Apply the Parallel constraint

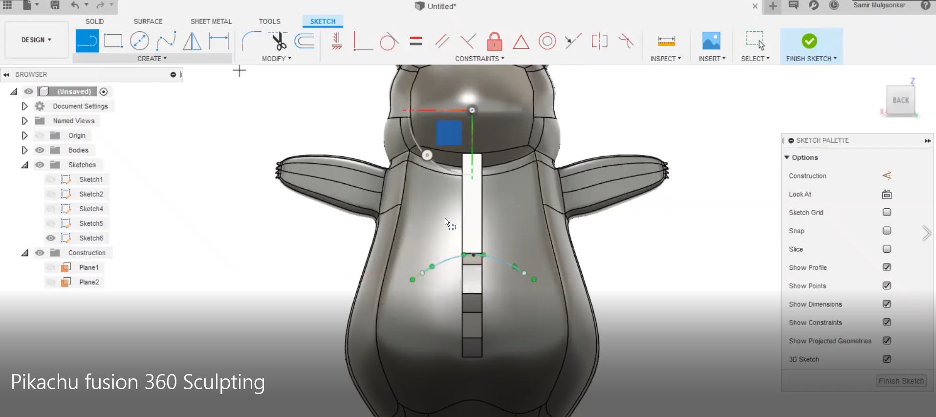coord(442,41)
